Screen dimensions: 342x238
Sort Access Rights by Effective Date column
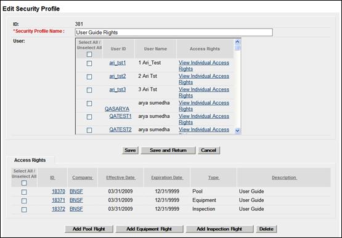coord(121,178)
